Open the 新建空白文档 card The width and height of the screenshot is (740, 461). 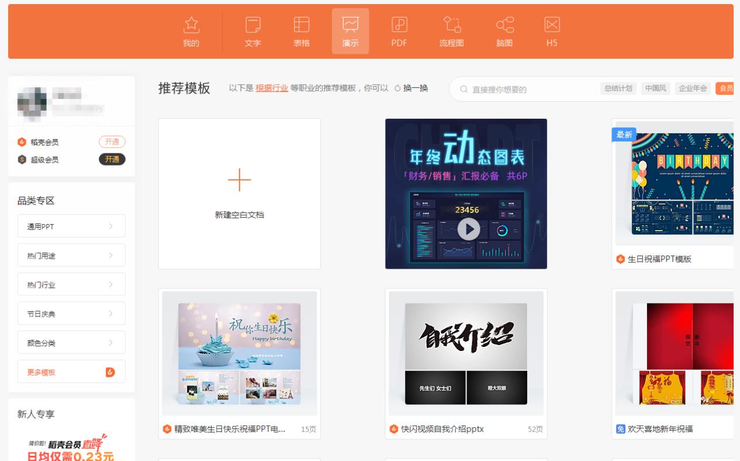(x=239, y=194)
